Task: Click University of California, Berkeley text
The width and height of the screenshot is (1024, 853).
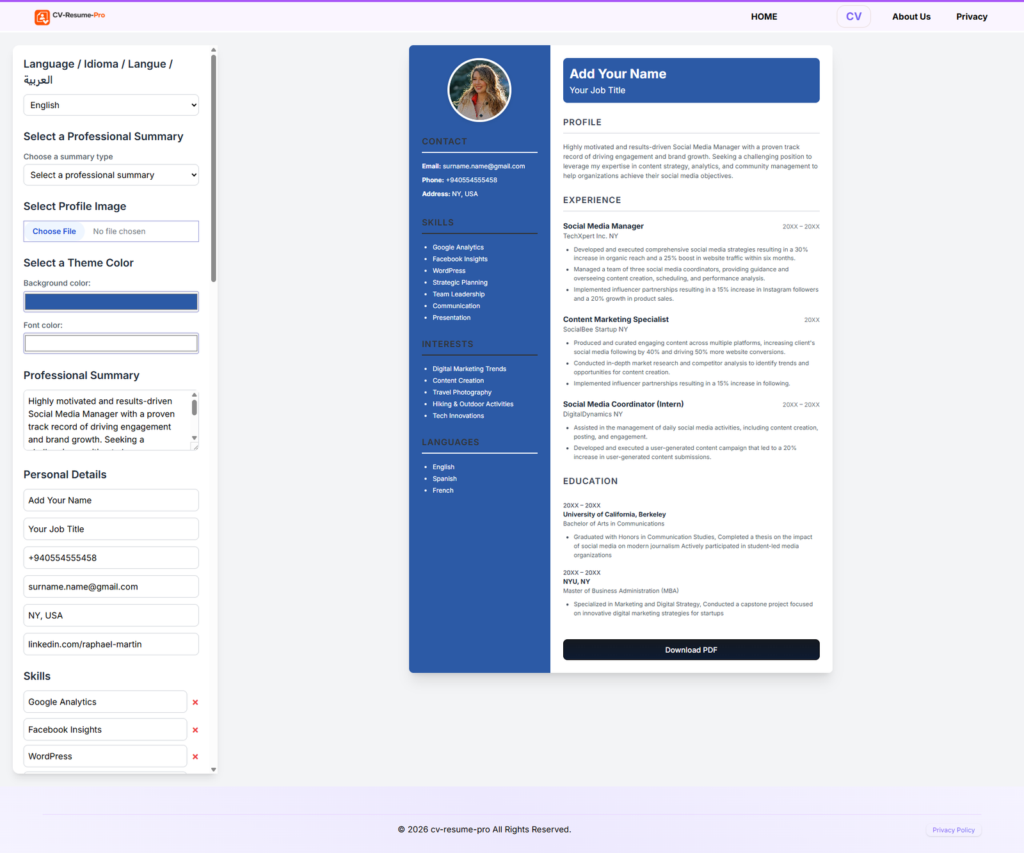Action: point(614,514)
